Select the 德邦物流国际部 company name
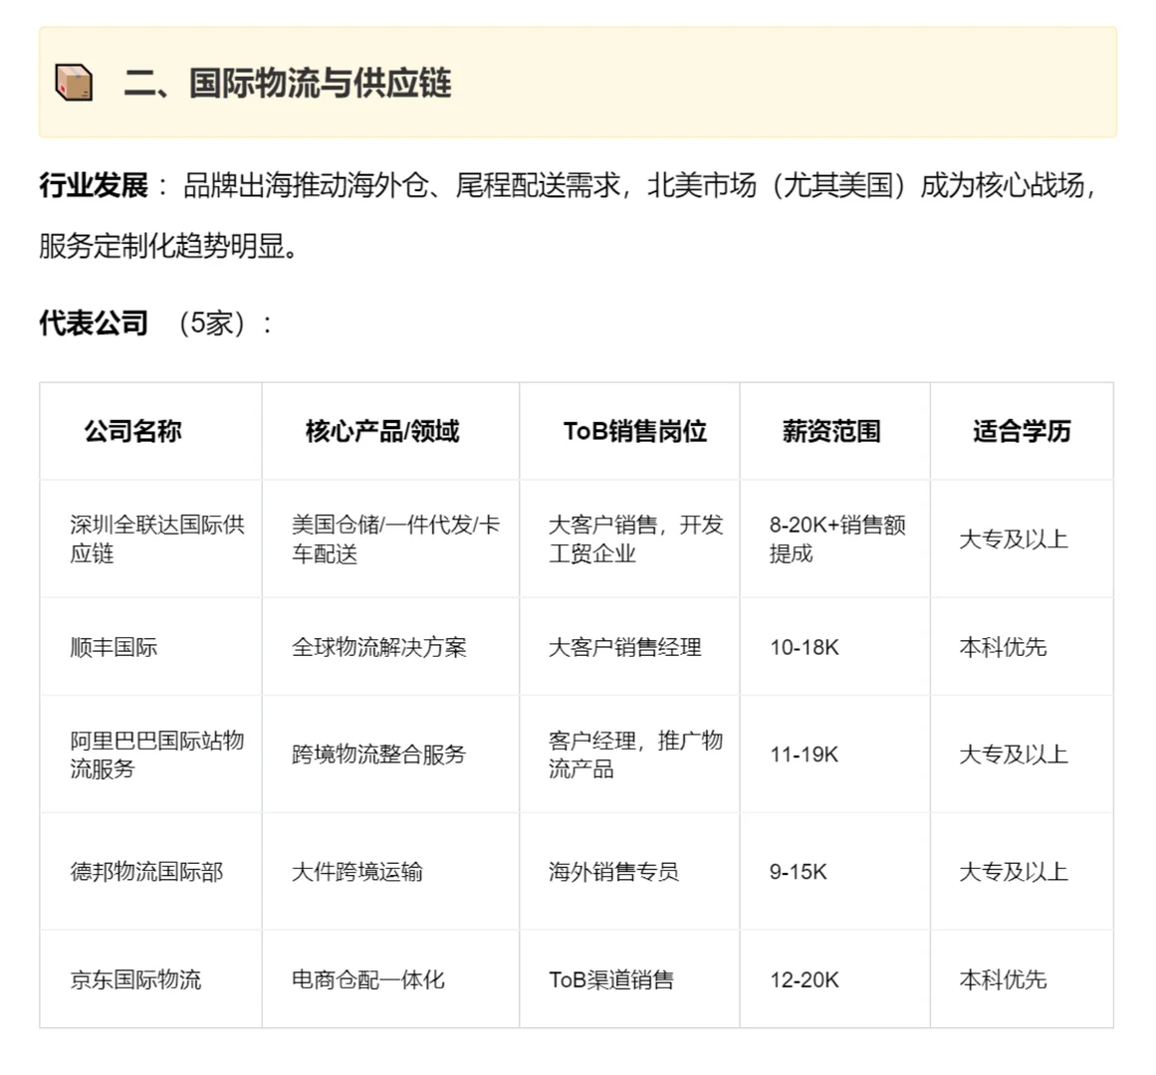 pos(137,872)
